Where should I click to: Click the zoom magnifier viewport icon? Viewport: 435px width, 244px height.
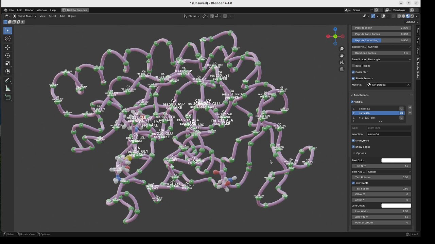click(342, 49)
